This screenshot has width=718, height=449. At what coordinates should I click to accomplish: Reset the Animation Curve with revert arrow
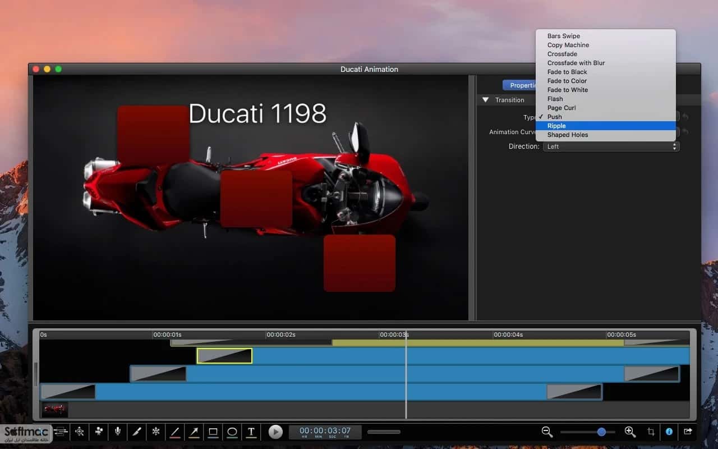pos(685,132)
